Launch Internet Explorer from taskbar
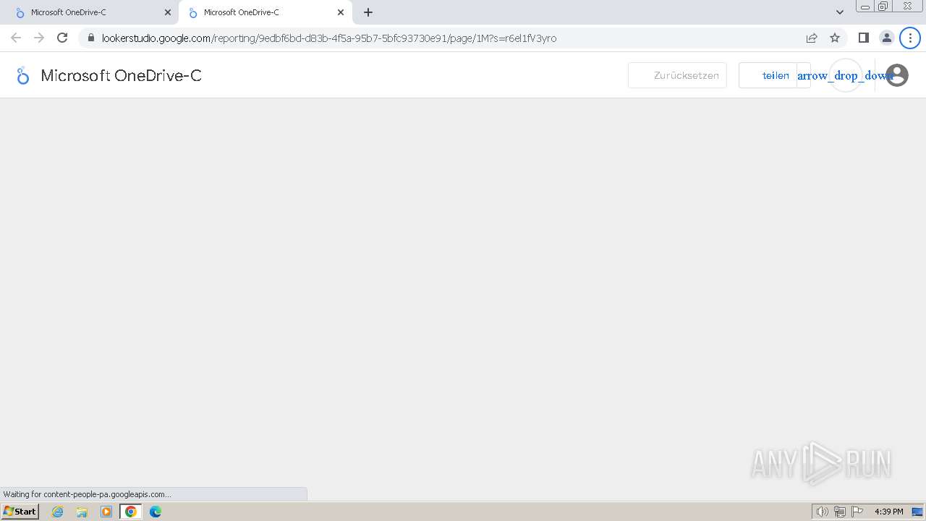926x521 pixels. pyautogui.click(x=58, y=512)
